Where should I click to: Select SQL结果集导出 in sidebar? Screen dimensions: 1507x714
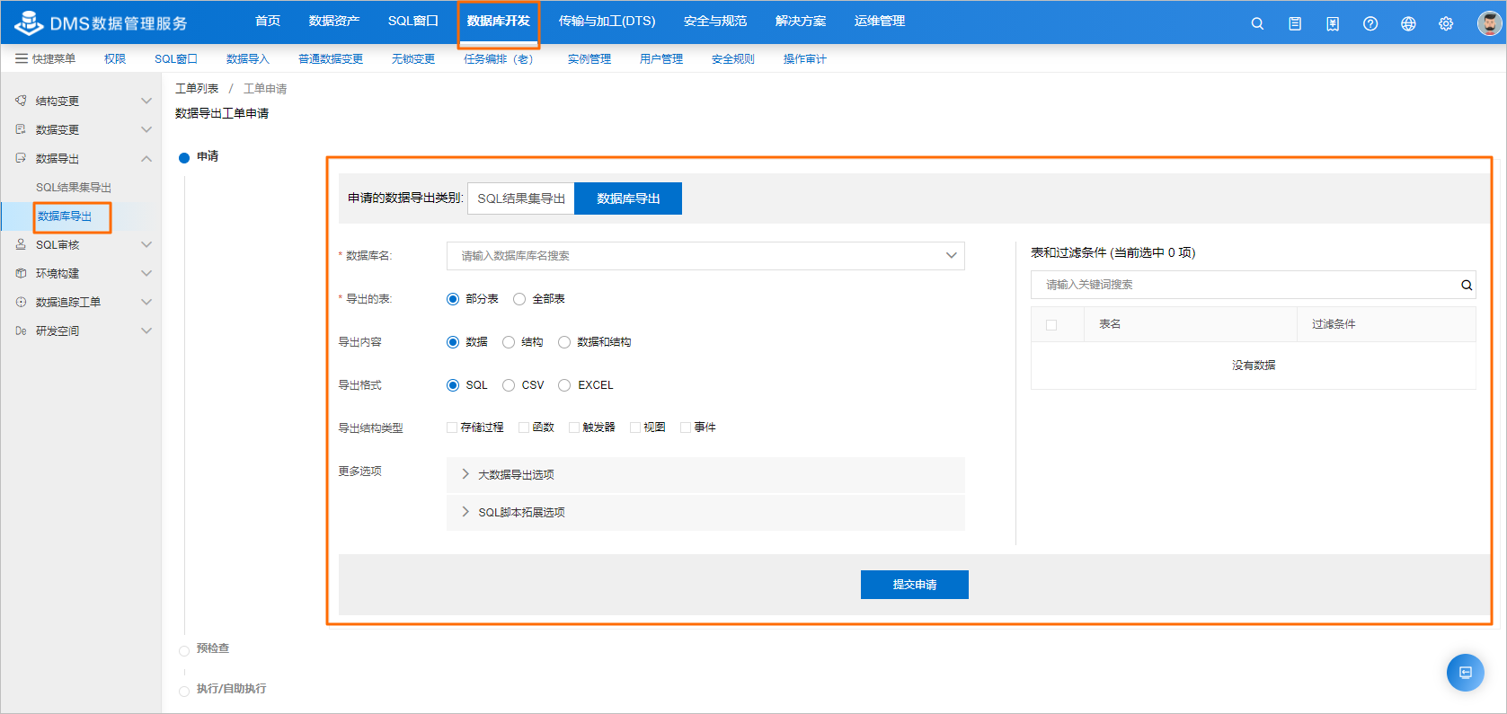coord(74,187)
